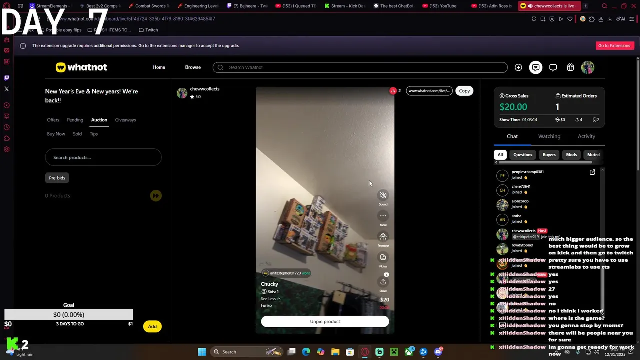Screen dimensions: 640x360
Task: Switch to the Giveaways tab
Action: pyautogui.click(x=125, y=120)
